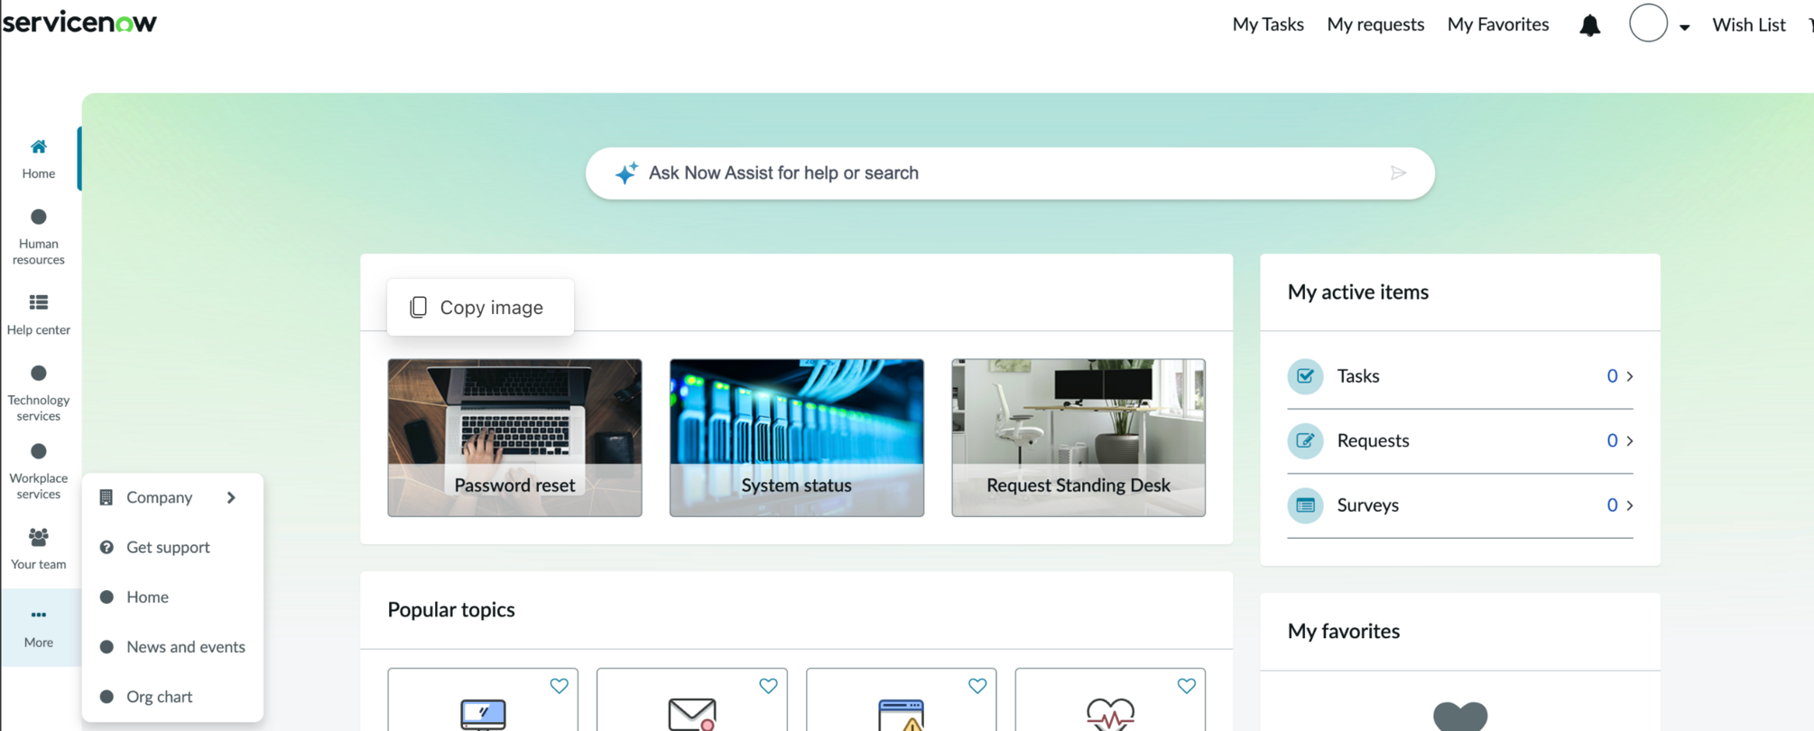The width and height of the screenshot is (1814, 731).
Task: Click the Now Assist sparkle icon
Action: click(626, 173)
